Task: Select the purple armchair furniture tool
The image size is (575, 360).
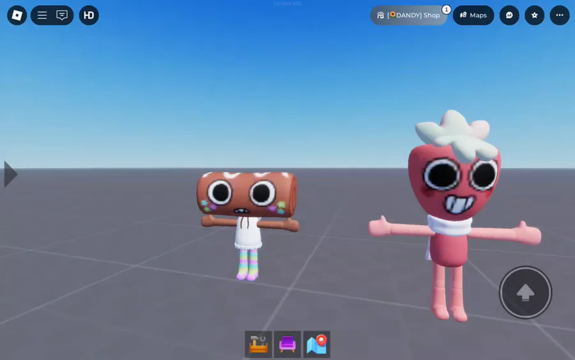Action: (x=287, y=344)
